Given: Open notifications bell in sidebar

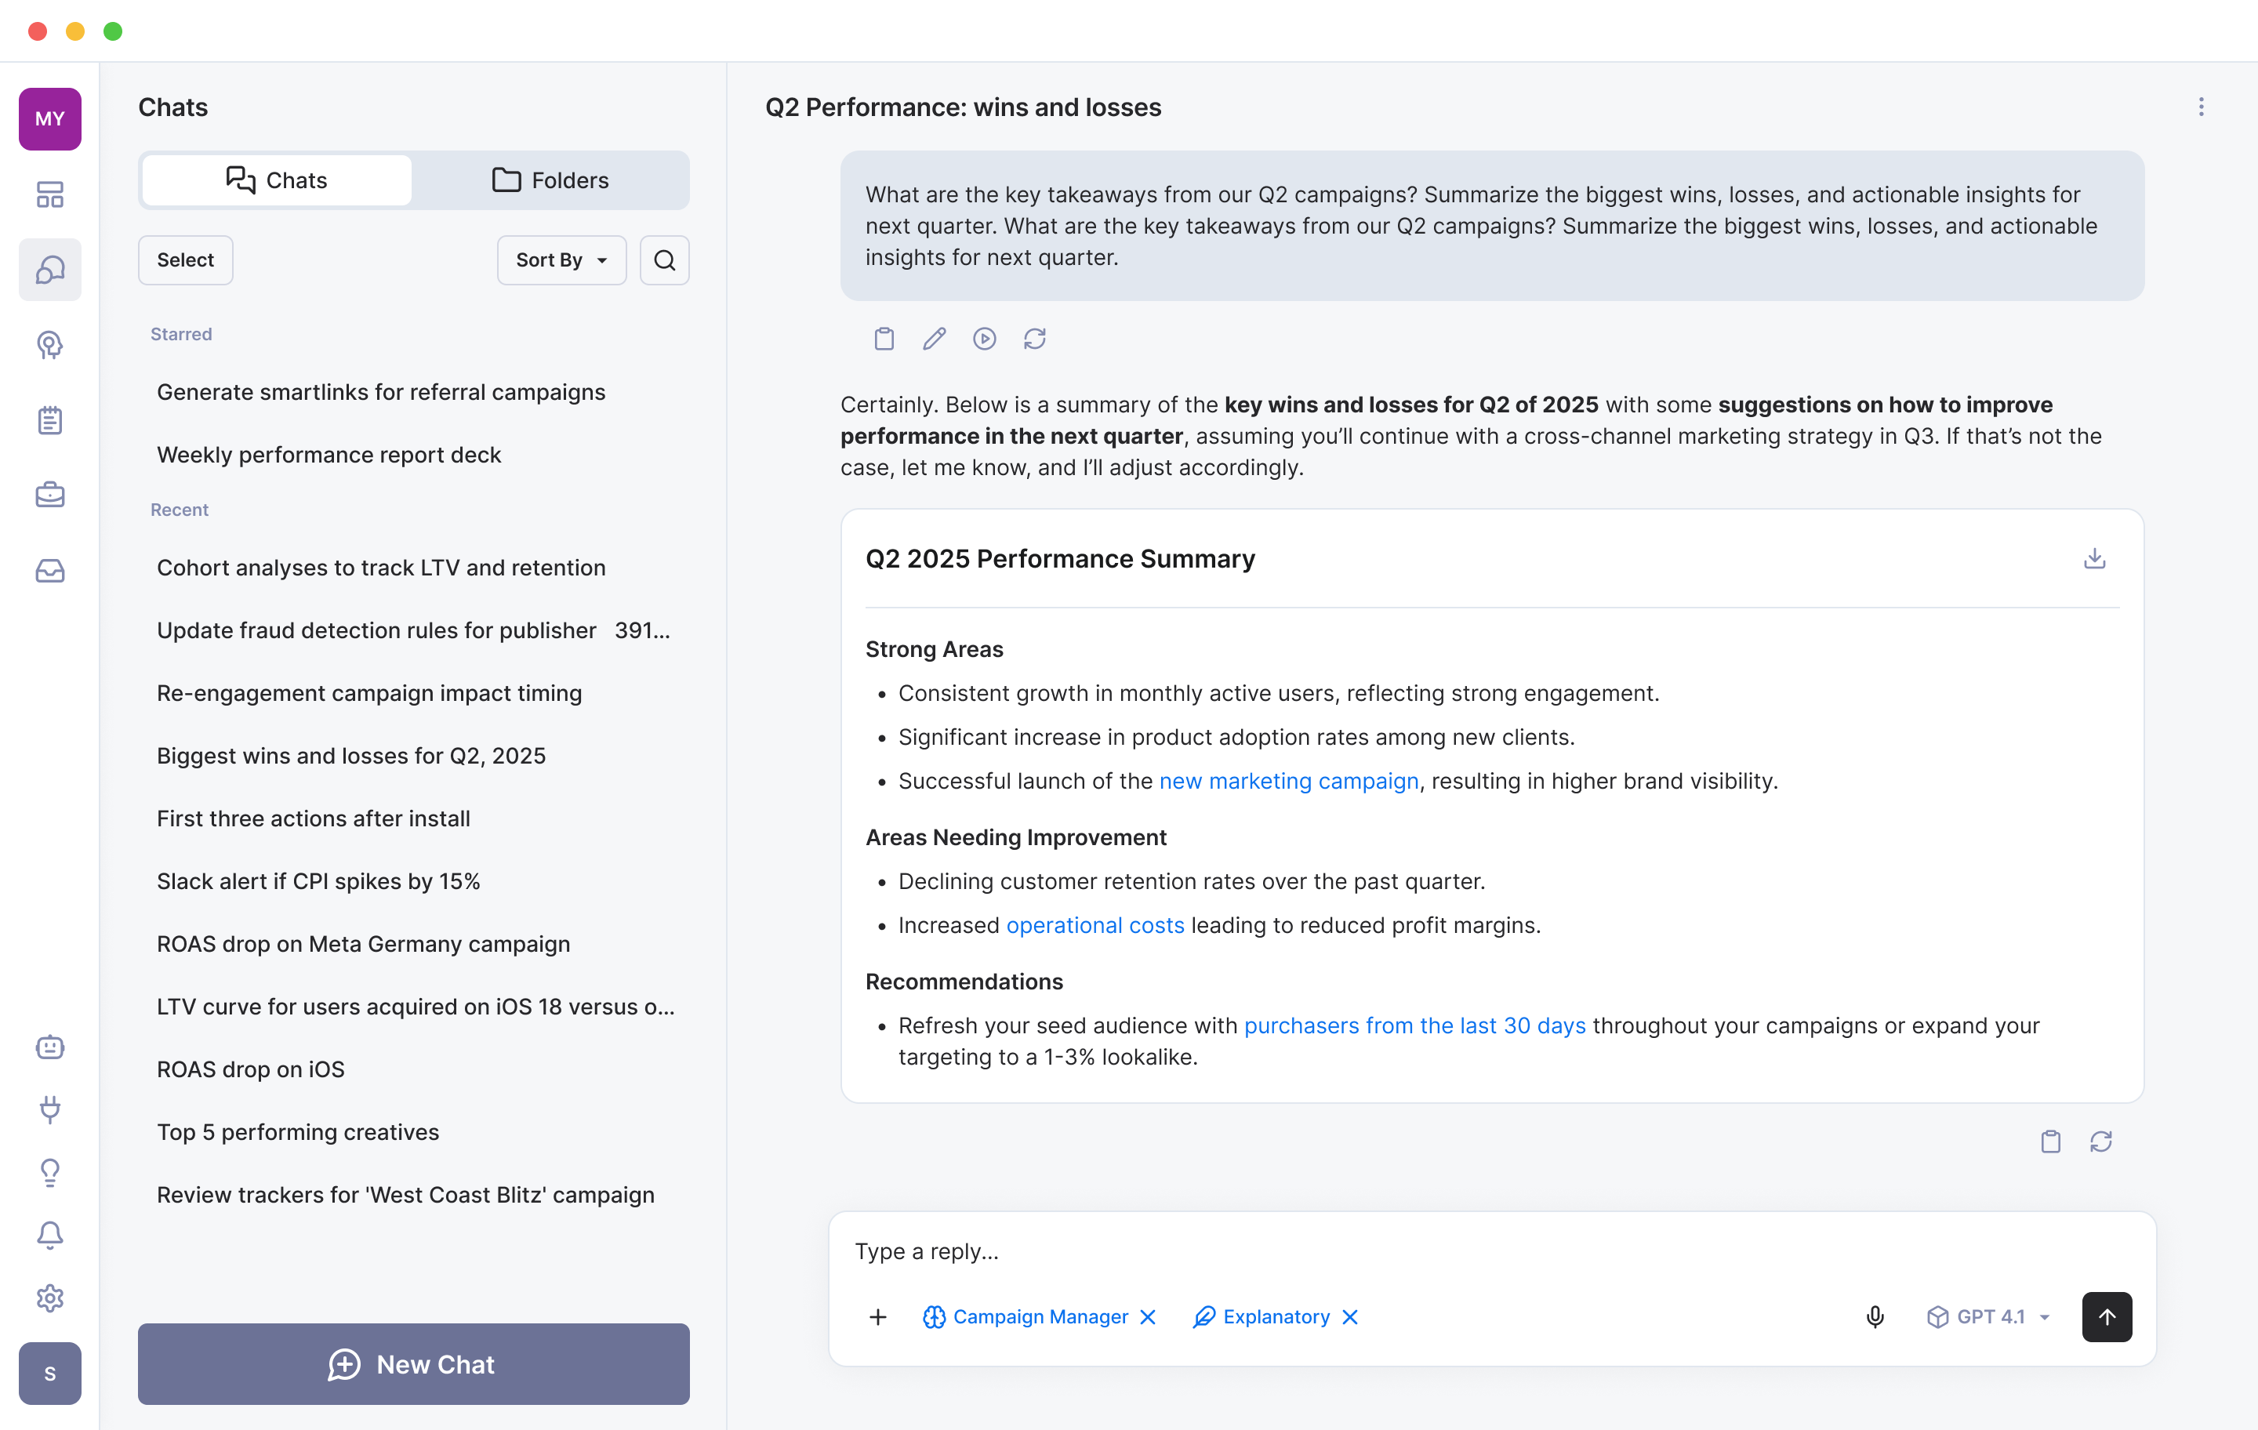Looking at the screenshot, I should tap(49, 1235).
